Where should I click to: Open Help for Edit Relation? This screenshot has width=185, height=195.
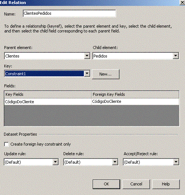point(166,184)
